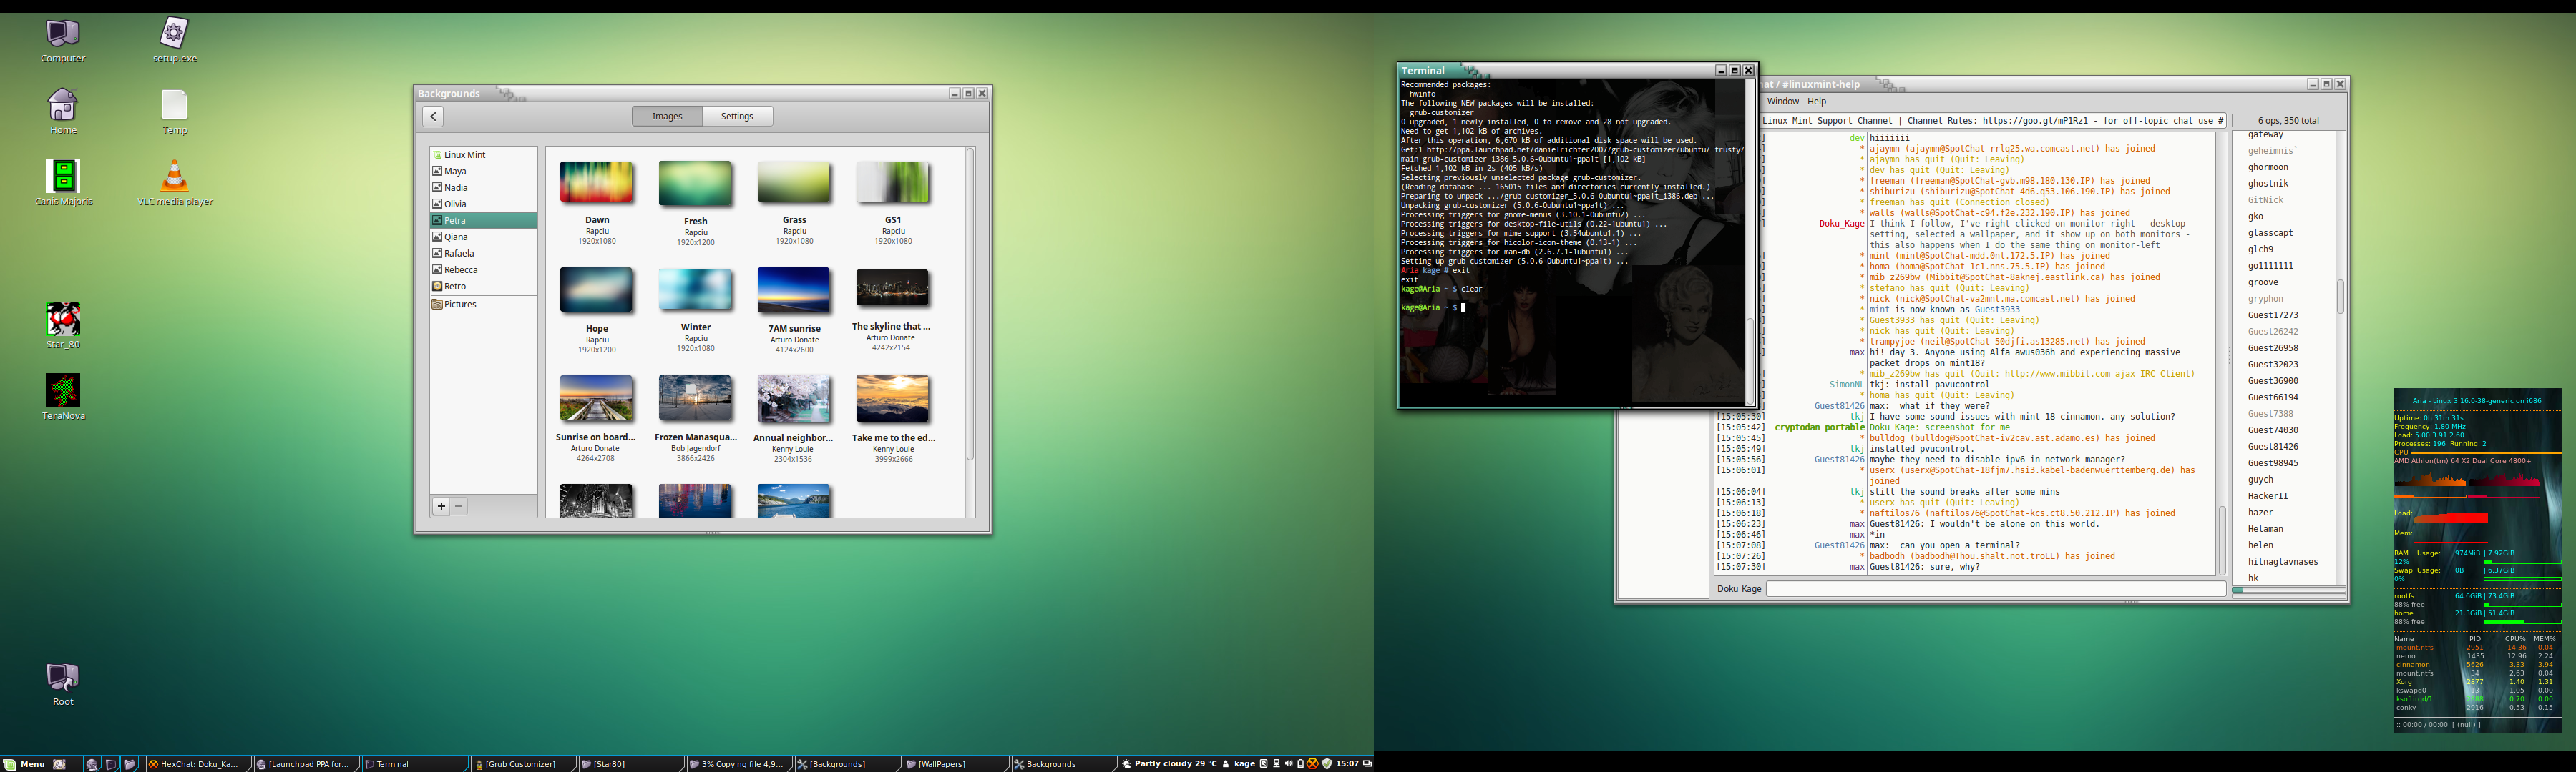This screenshot has width=2576, height=772.
Task: Select Petra wallpaper collection
Action: [483, 221]
